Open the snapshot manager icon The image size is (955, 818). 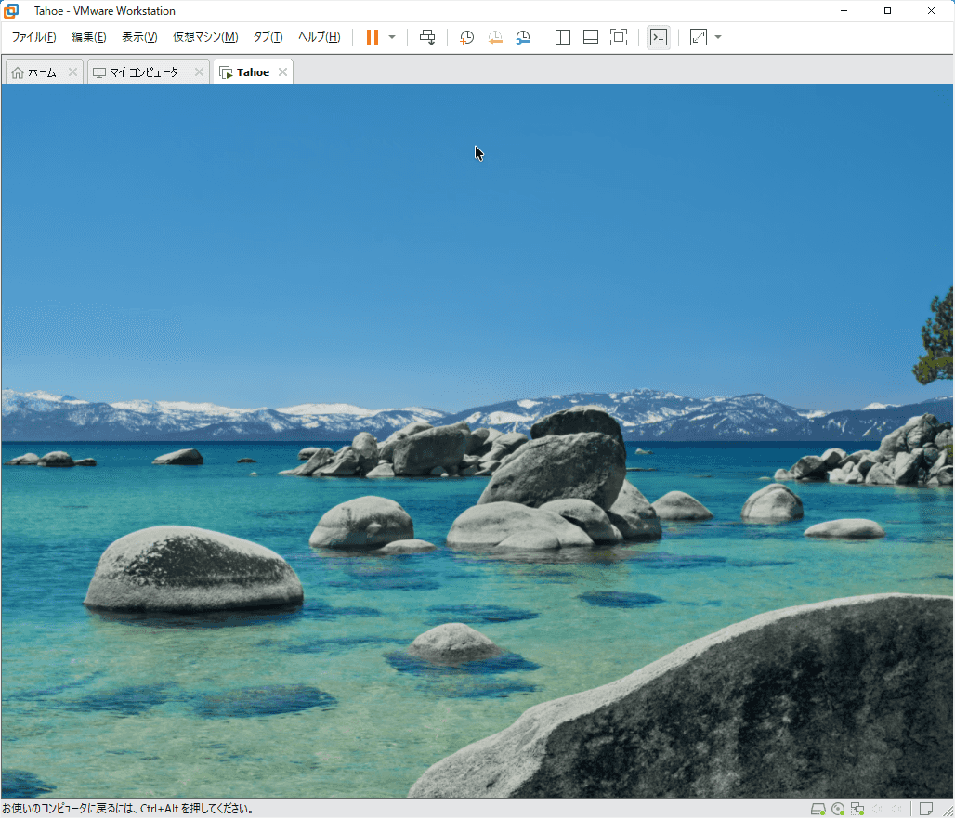click(523, 37)
